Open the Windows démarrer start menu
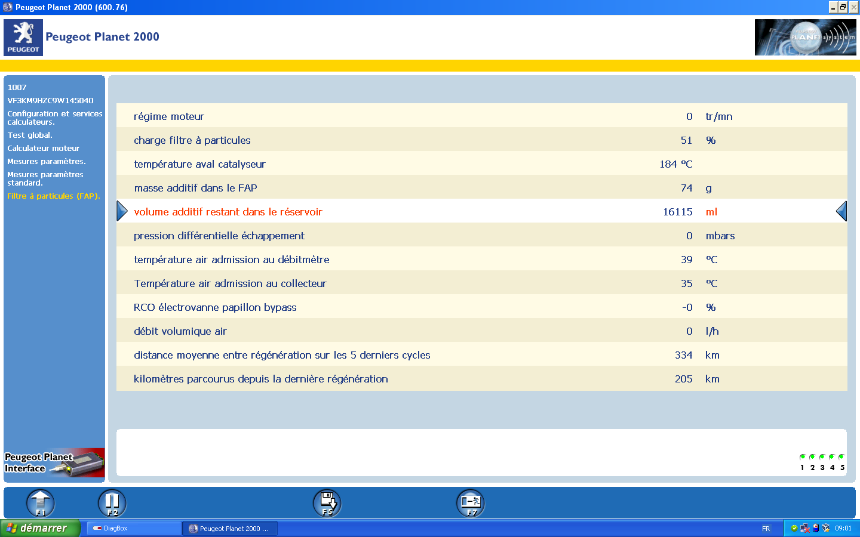This screenshot has height=537, width=860. coord(40,528)
